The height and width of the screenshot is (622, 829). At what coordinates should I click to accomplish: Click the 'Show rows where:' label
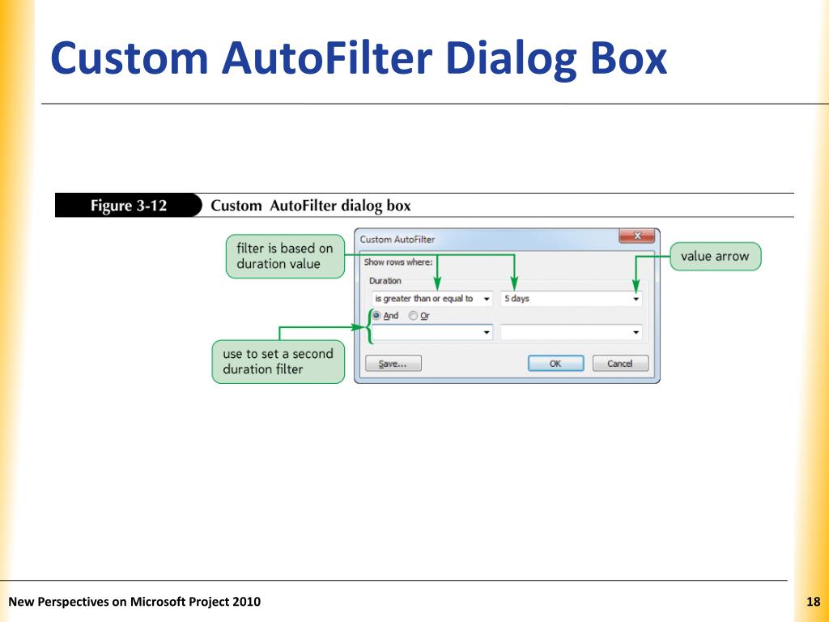coord(398,262)
